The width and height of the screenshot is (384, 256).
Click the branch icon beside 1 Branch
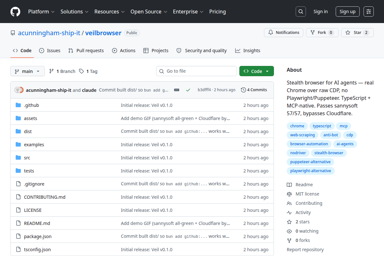click(x=51, y=71)
